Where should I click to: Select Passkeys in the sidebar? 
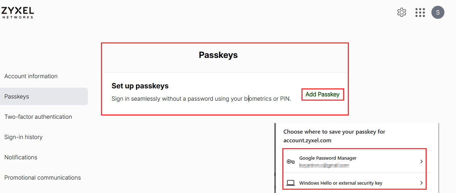[17, 96]
